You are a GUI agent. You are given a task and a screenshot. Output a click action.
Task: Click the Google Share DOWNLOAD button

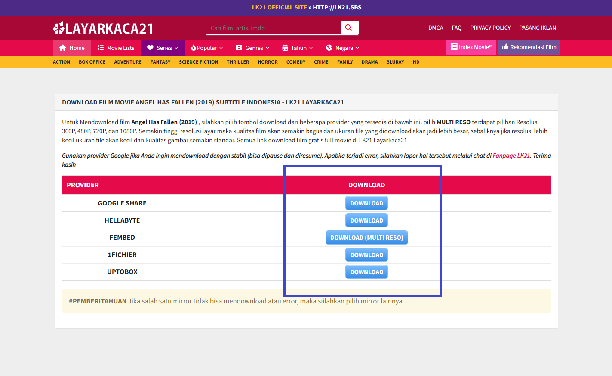pos(366,203)
